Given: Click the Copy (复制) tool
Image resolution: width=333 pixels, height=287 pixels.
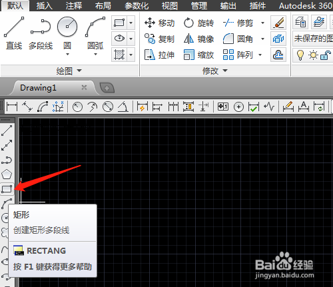Looking at the screenshot, I should (159, 39).
